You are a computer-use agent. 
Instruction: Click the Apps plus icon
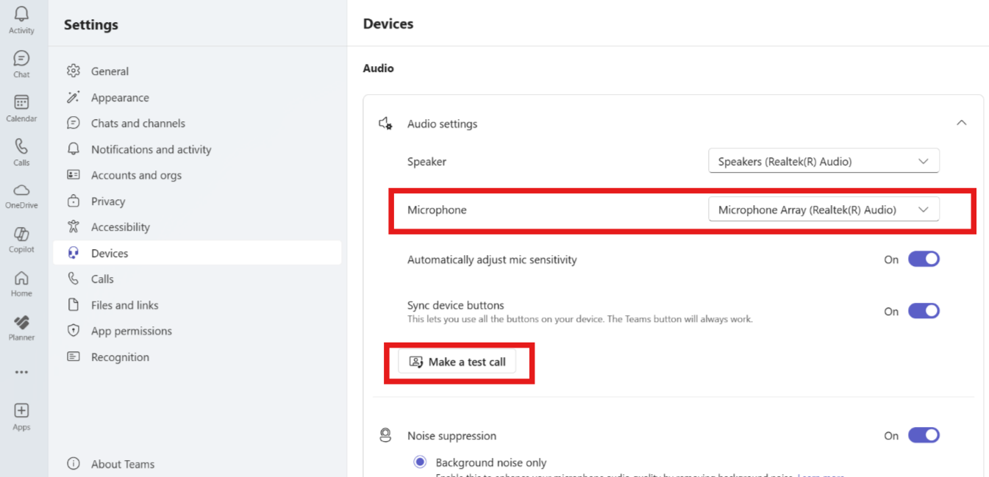coord(21,412)
